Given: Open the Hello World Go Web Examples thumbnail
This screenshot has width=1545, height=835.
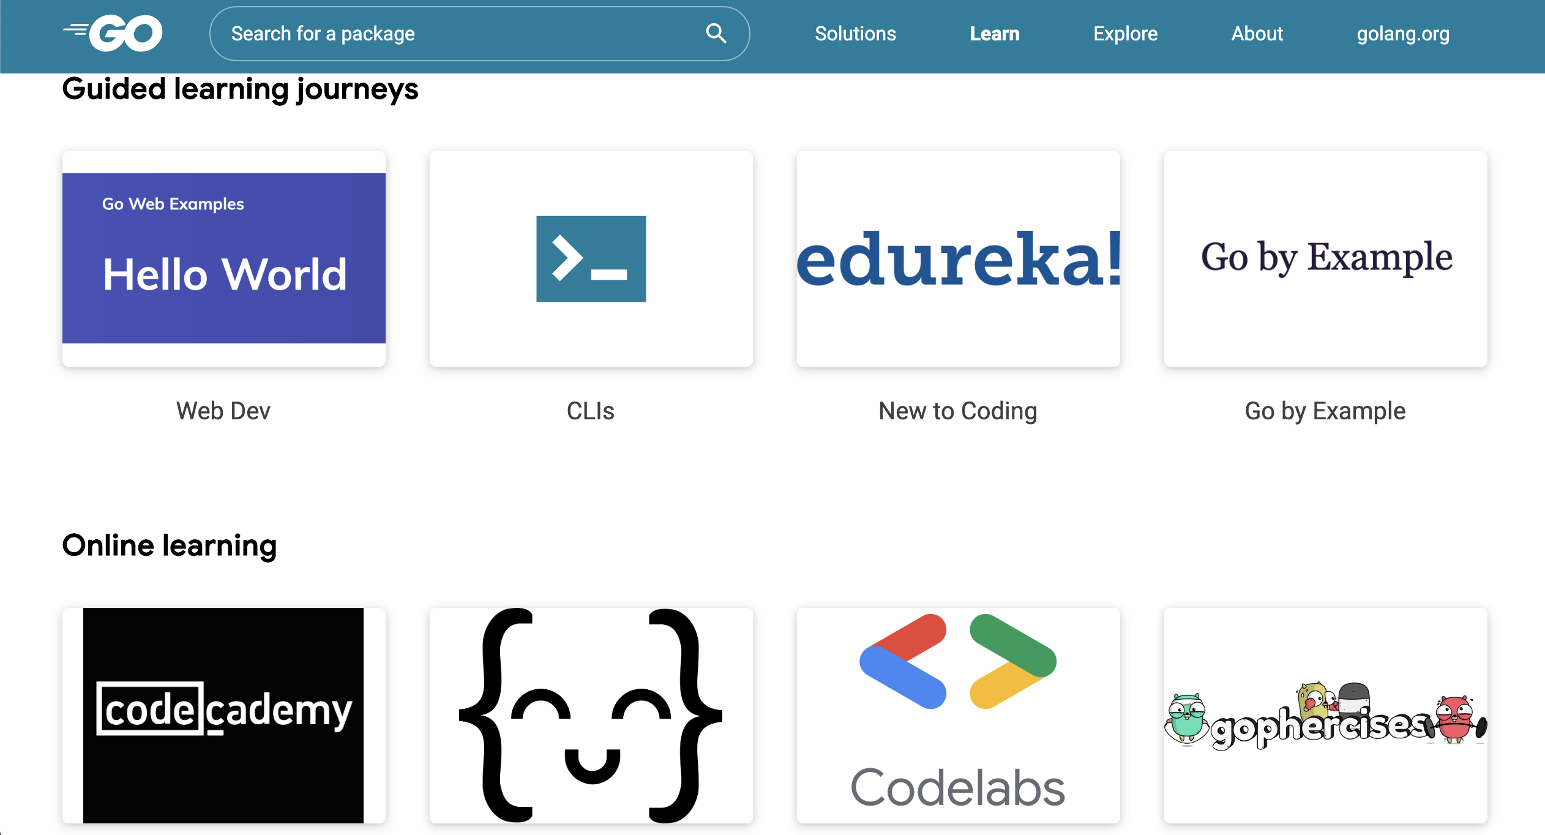Looking at the screenshot, I should 223,258.
